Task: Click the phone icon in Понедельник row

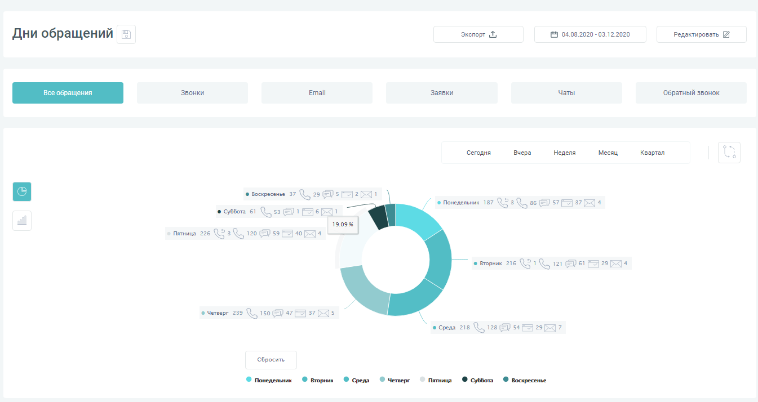Action: [522, 203]
